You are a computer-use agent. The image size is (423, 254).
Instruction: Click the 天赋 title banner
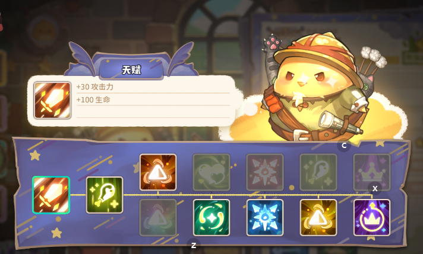(131, 70)
